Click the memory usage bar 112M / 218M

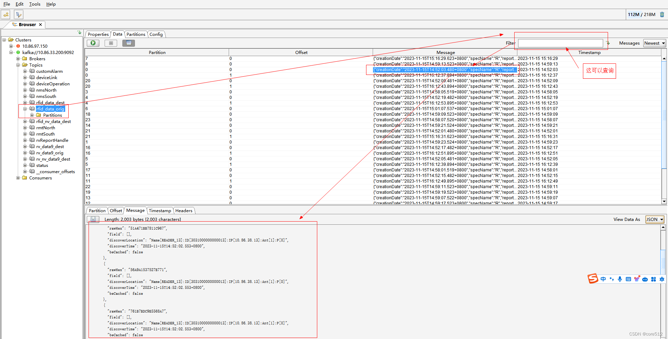(642, 15)
